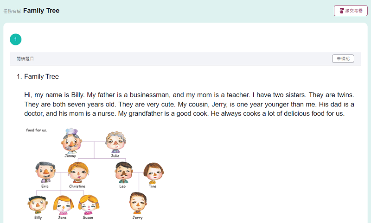Toggle the 未標記 mark question button

tap(343, 59)
